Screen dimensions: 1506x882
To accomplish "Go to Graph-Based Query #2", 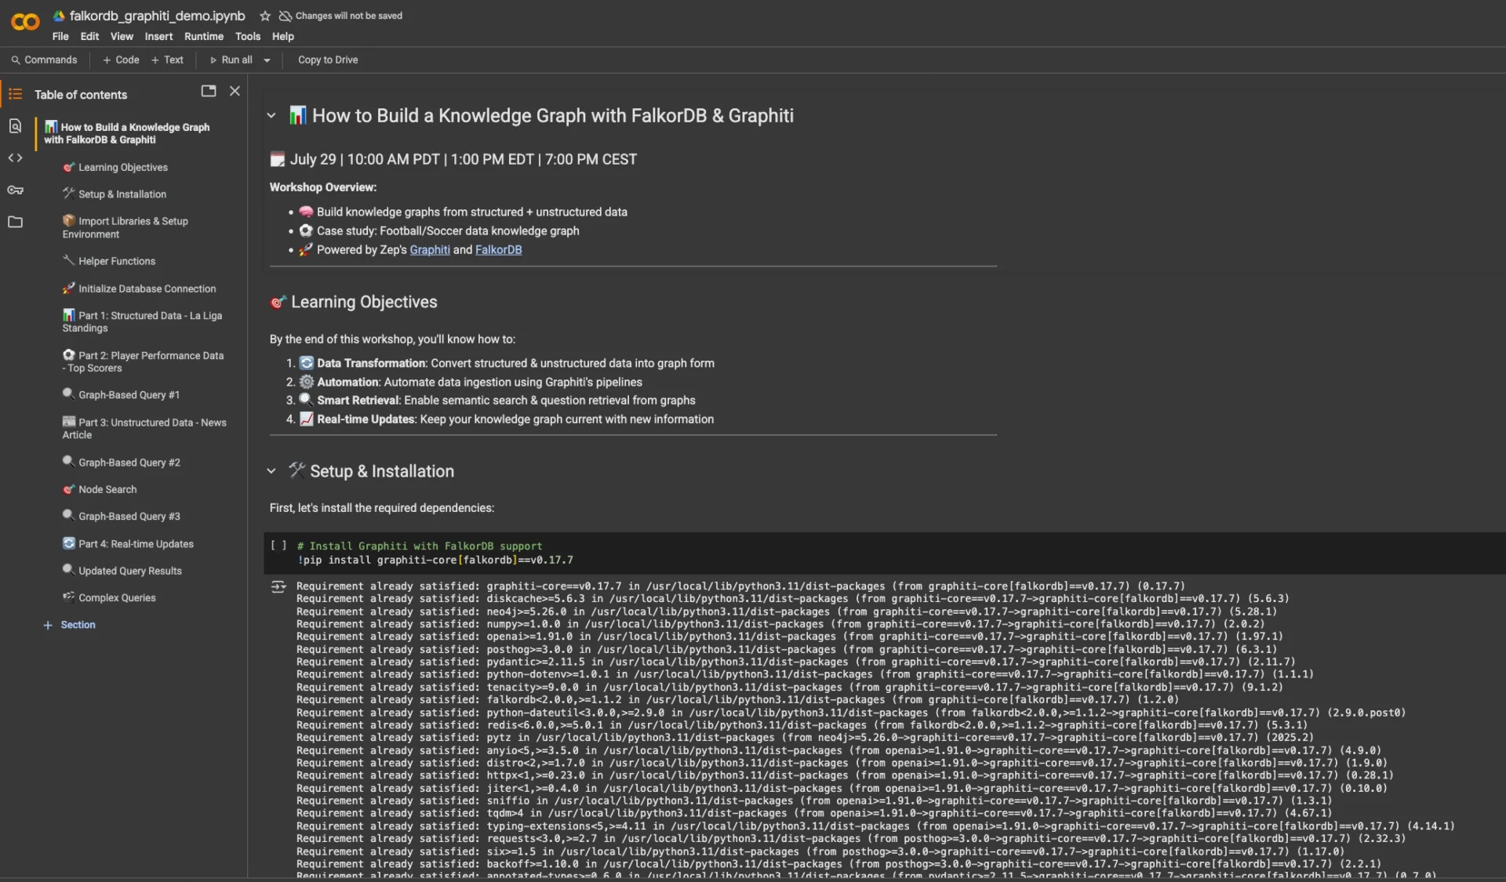I will point(122,462).
